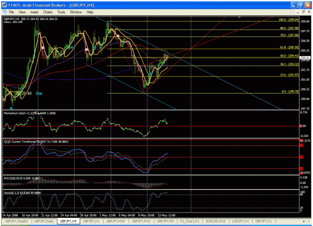Switch to the GBPJPY,M15 chart tab

click(141, 221)
